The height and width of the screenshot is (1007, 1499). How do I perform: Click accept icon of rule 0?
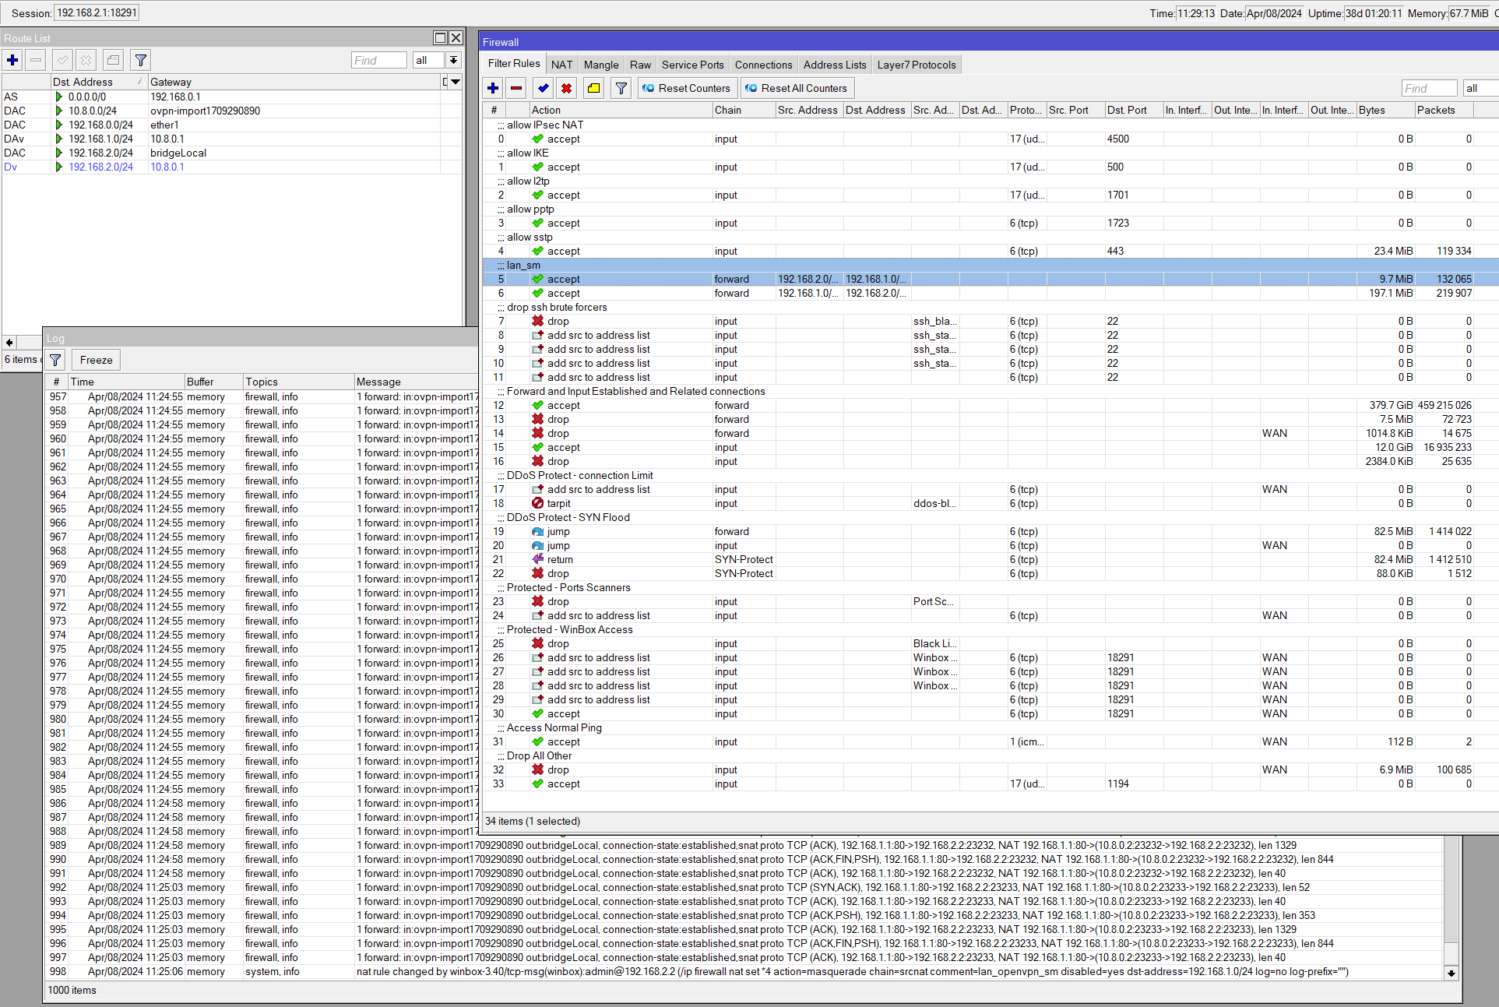(537, 139)
